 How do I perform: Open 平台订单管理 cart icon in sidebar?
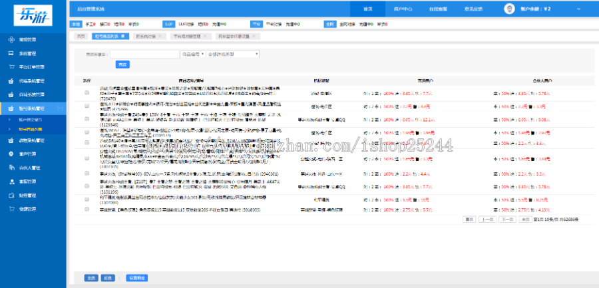(11, 67)
